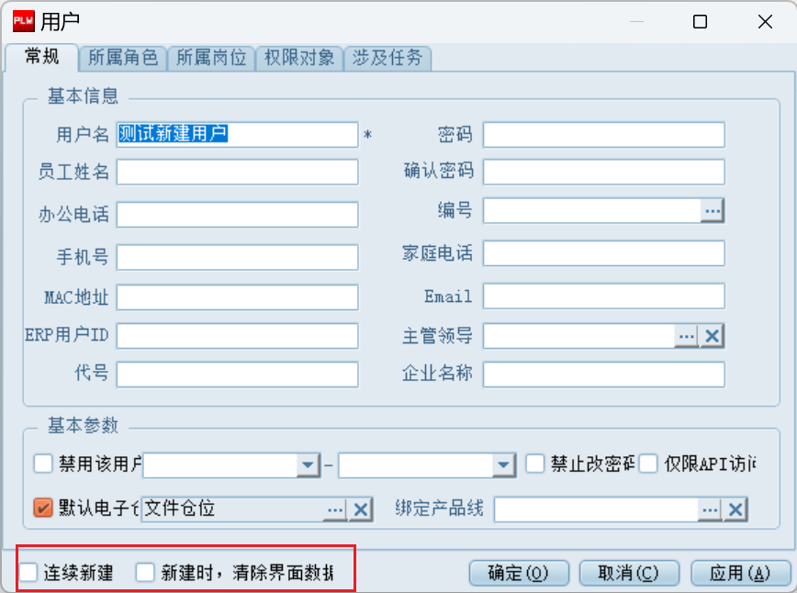Clear the 绑定产品线 field with X icon
This screenshot has width=797, height=593.
coord(735,509)
